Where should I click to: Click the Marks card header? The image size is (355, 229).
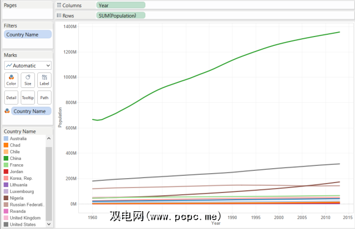(x=11, y=55)
